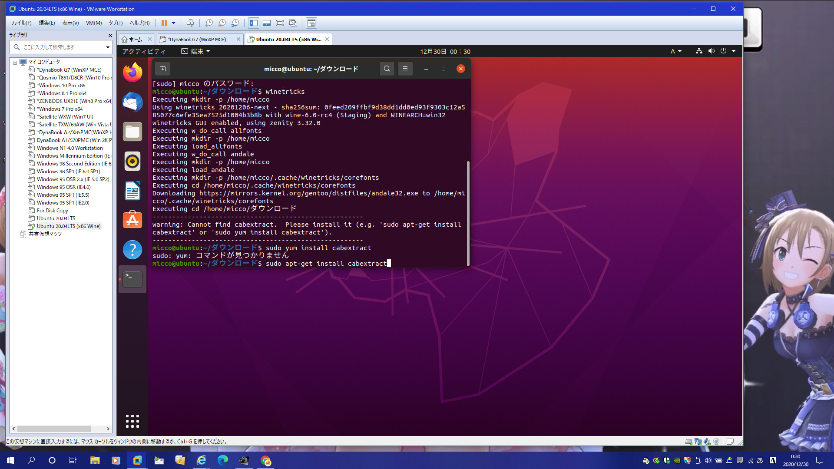Image resolution: width=834 pixels, height=469 pixels.
Task: Click the thumbnail bar view icon
Action: (x=267, y=23)
